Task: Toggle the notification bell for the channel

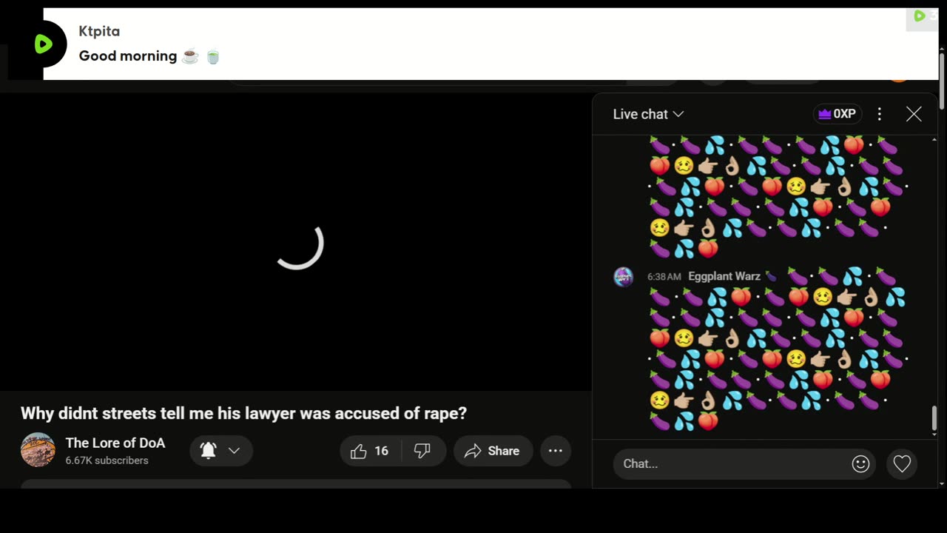Action: [x=209, y=451]
